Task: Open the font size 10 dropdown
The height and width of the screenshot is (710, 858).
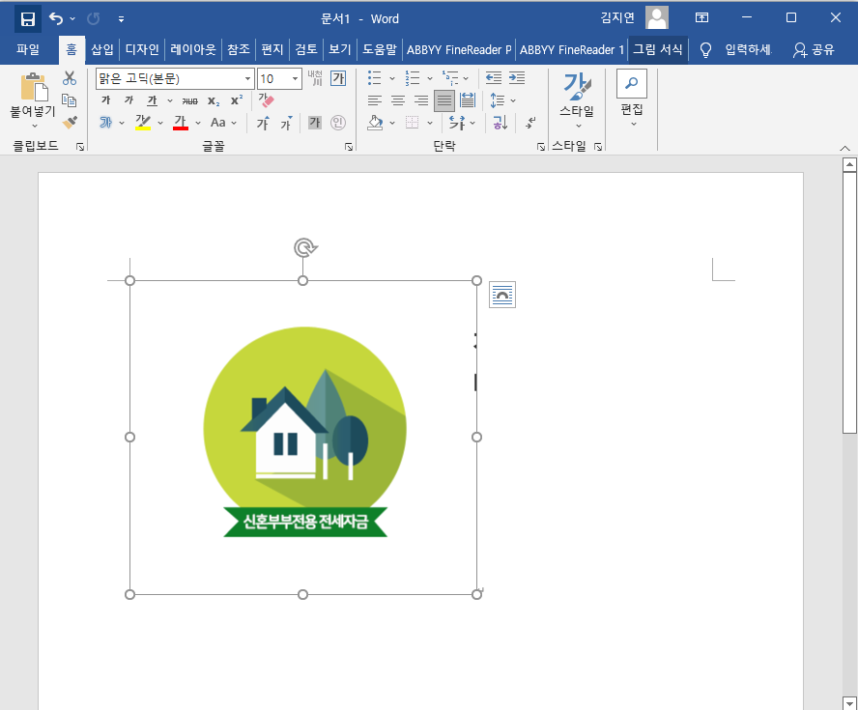Action: (x=295, y=79)
